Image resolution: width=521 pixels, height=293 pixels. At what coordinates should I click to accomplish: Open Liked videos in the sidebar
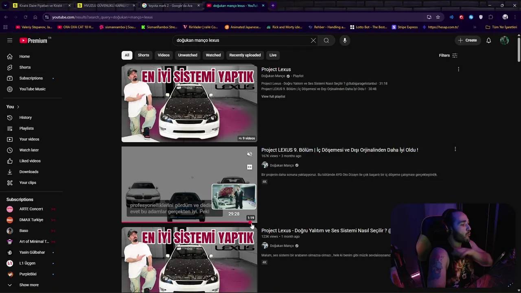[x=31, y=161]
